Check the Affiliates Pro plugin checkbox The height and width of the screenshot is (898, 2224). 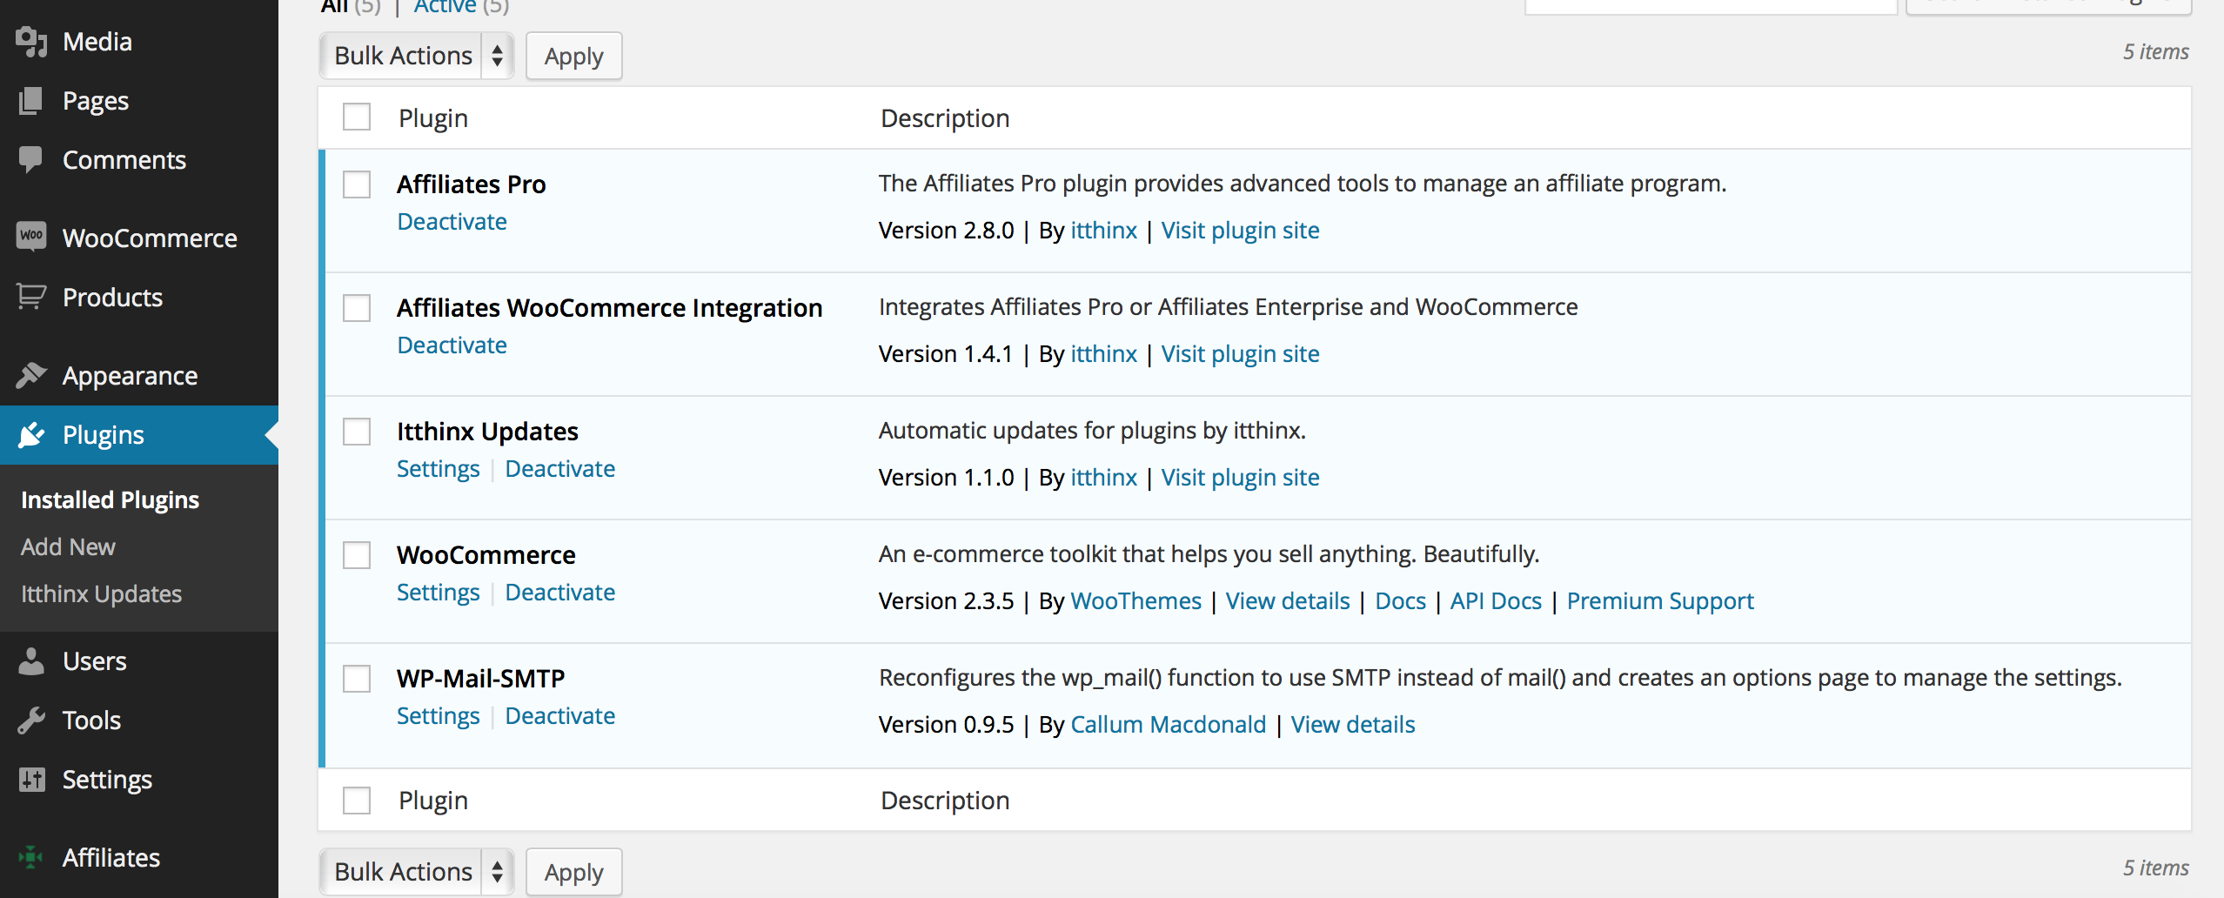click(357, 184)
